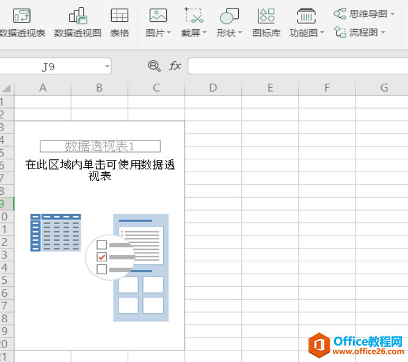The height and width of the screenshot is (362, 408).
Task: Select column B header
Action: (100, 88)
